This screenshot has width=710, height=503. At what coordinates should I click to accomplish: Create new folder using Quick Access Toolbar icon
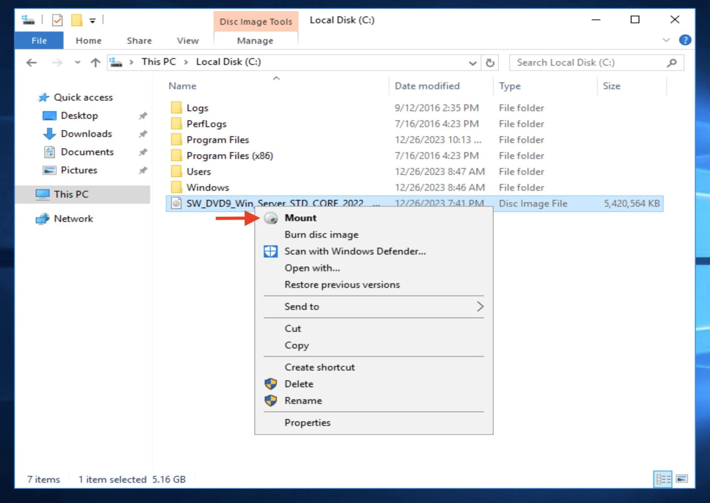point(76,20)
